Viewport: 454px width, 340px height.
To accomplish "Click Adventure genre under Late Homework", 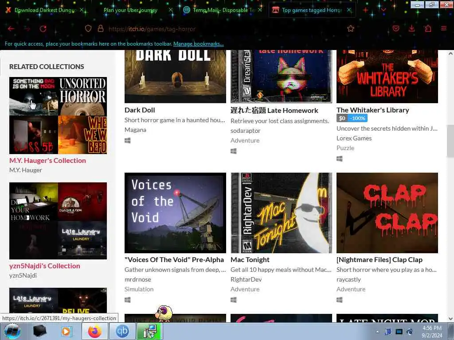I will pyautogui.click(x=245, y=140).
